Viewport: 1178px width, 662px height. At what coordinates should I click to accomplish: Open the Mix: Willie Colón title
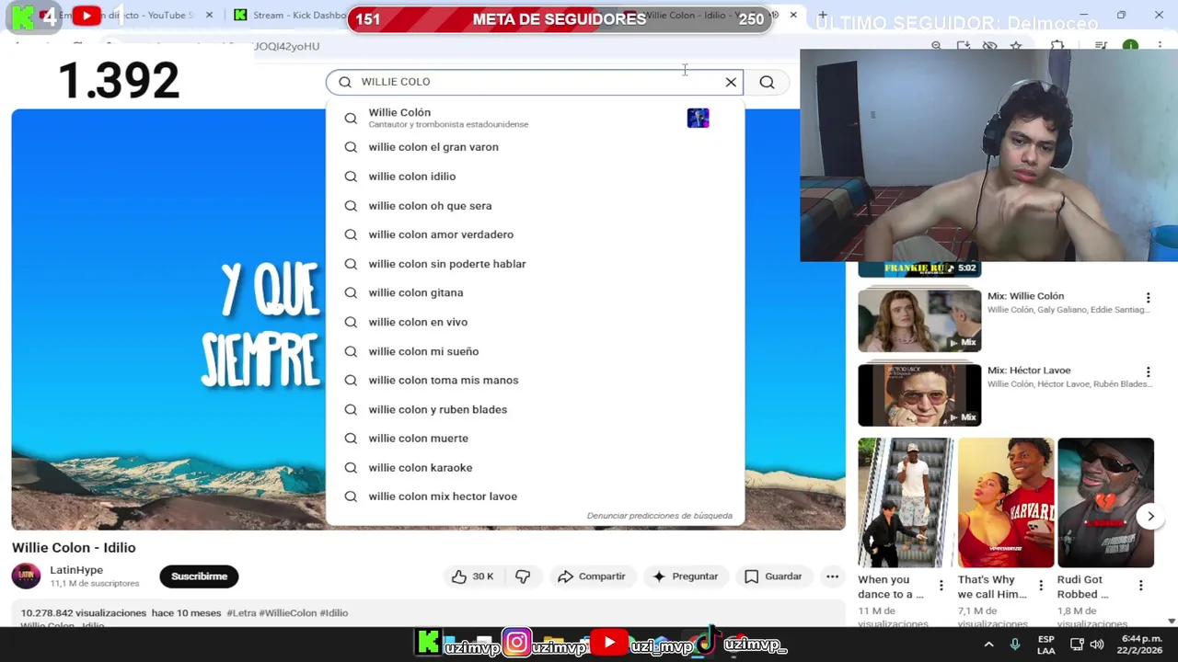tap(1025, 296)
